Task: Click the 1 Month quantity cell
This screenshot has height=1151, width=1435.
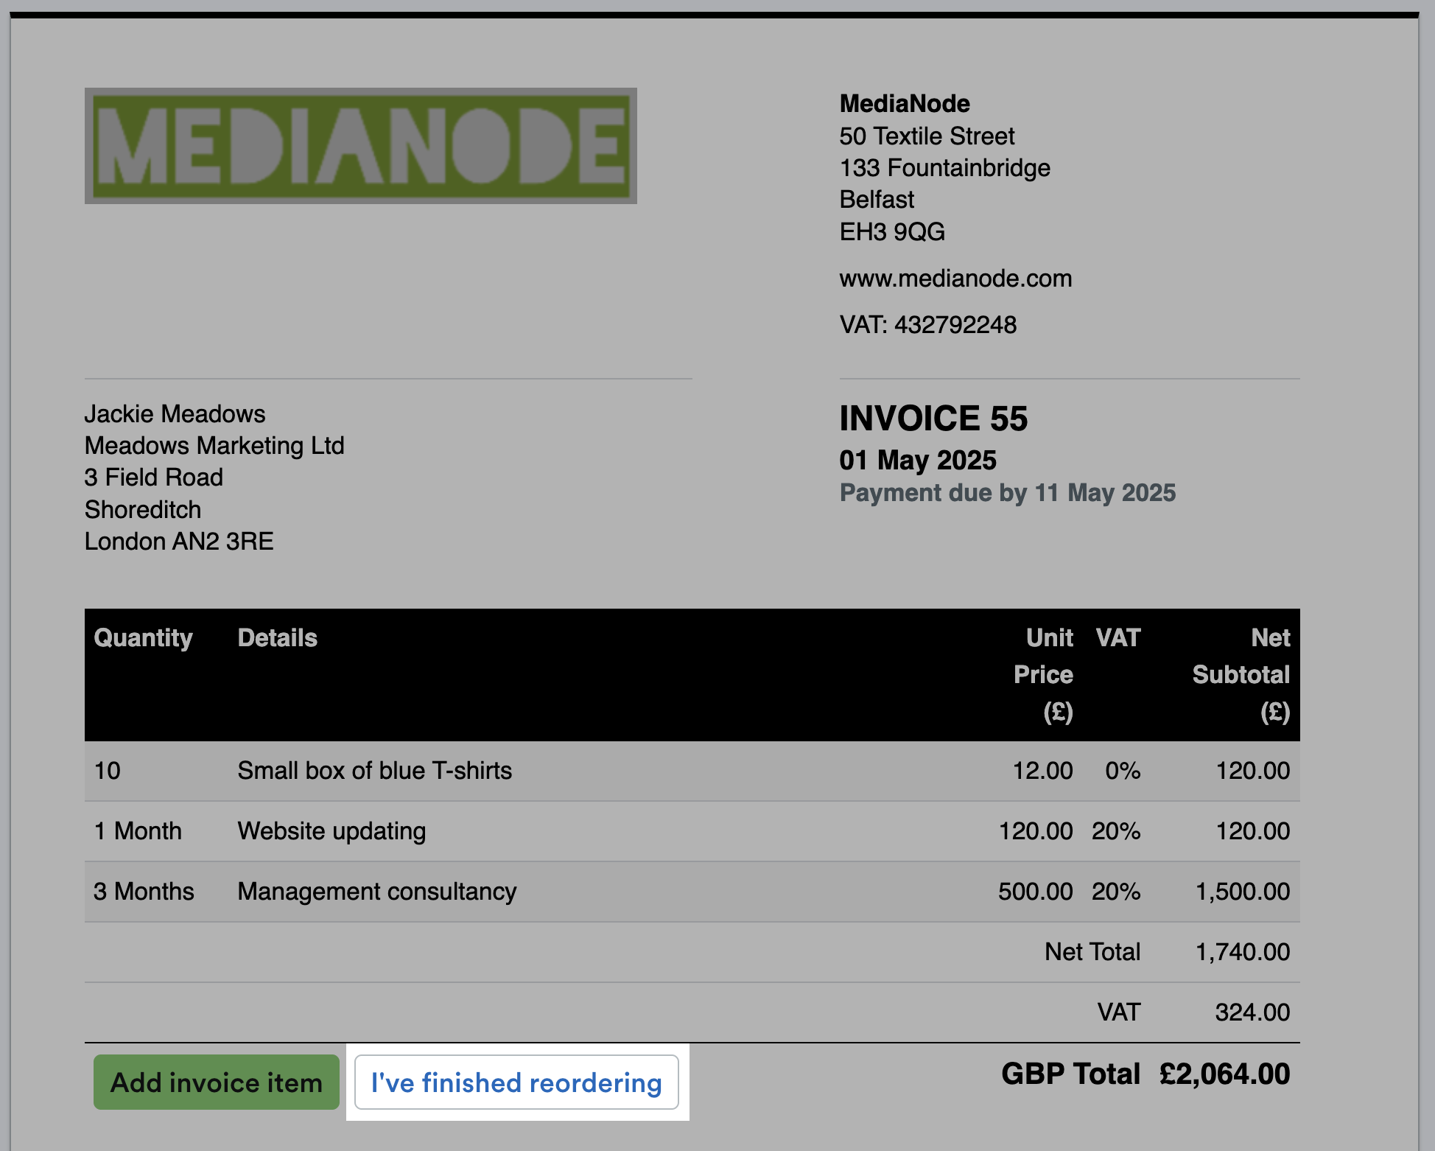Action: click(138, 831)
